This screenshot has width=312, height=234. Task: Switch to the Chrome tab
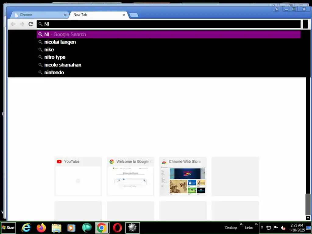(x=39, y=15)
